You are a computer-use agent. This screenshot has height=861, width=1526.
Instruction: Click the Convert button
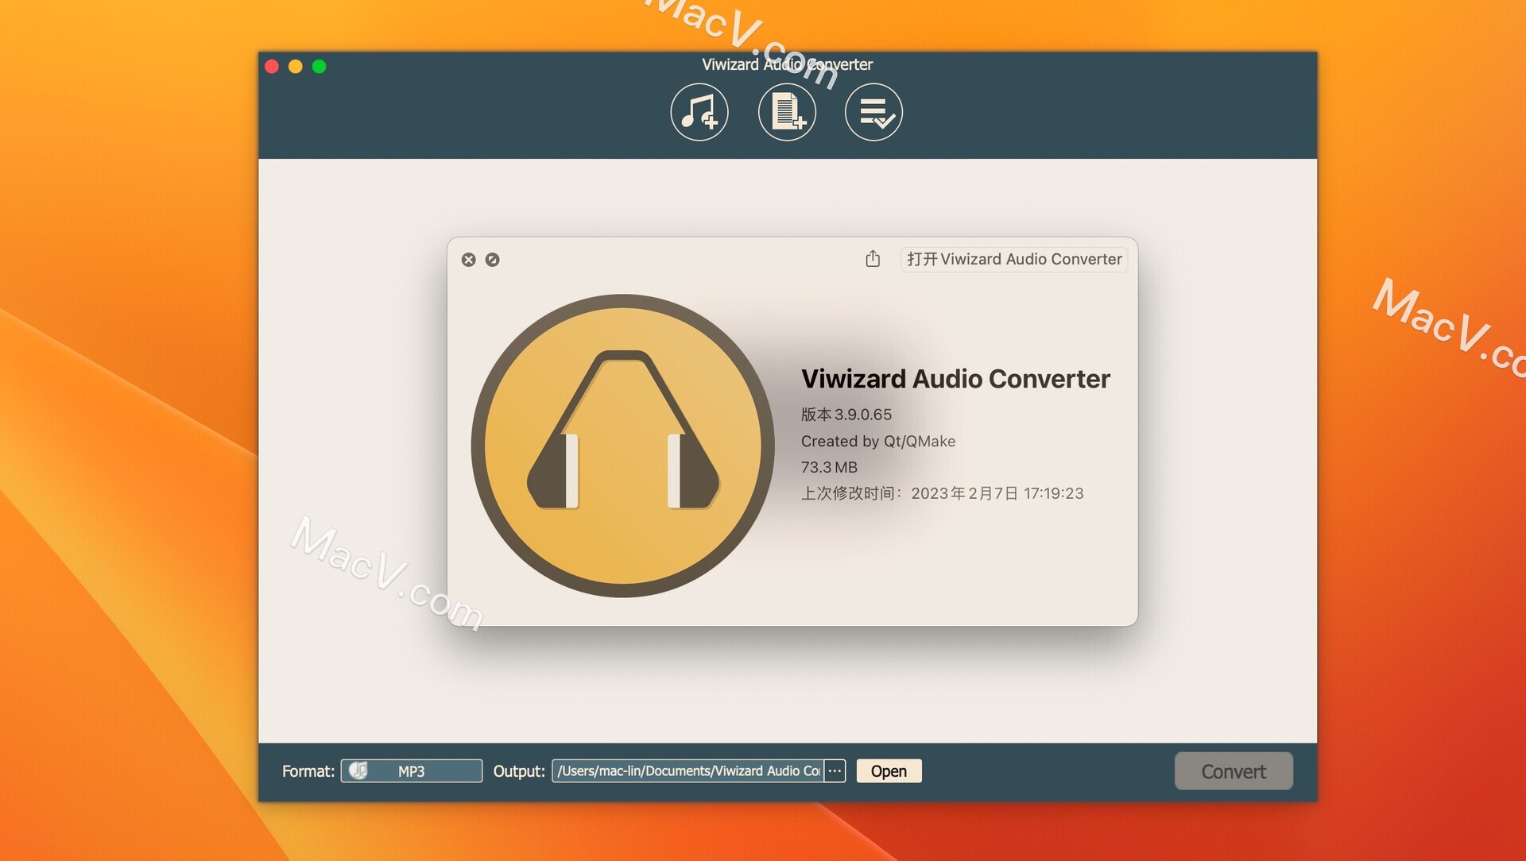(x=1234, y=771)
